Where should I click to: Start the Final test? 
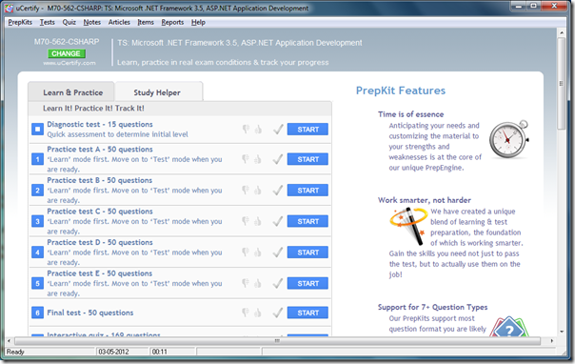[x=307, y=313]
